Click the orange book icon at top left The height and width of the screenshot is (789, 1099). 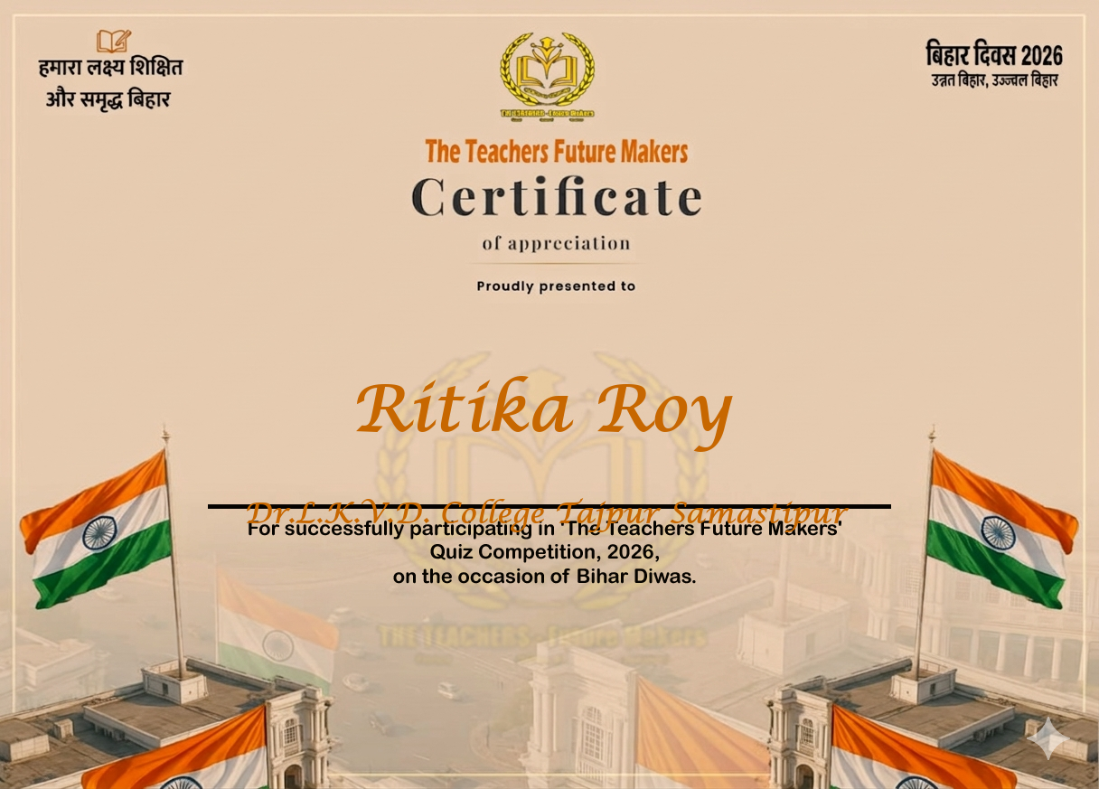(x=113, y=41)
